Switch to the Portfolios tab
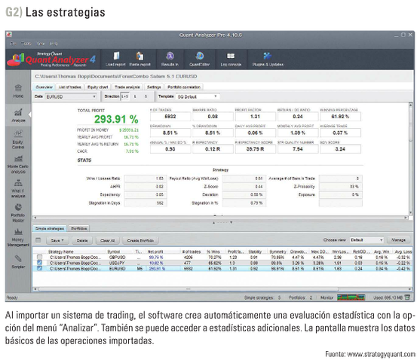The height and width of the screenshot is (363, 420). [x=78, y=228]
